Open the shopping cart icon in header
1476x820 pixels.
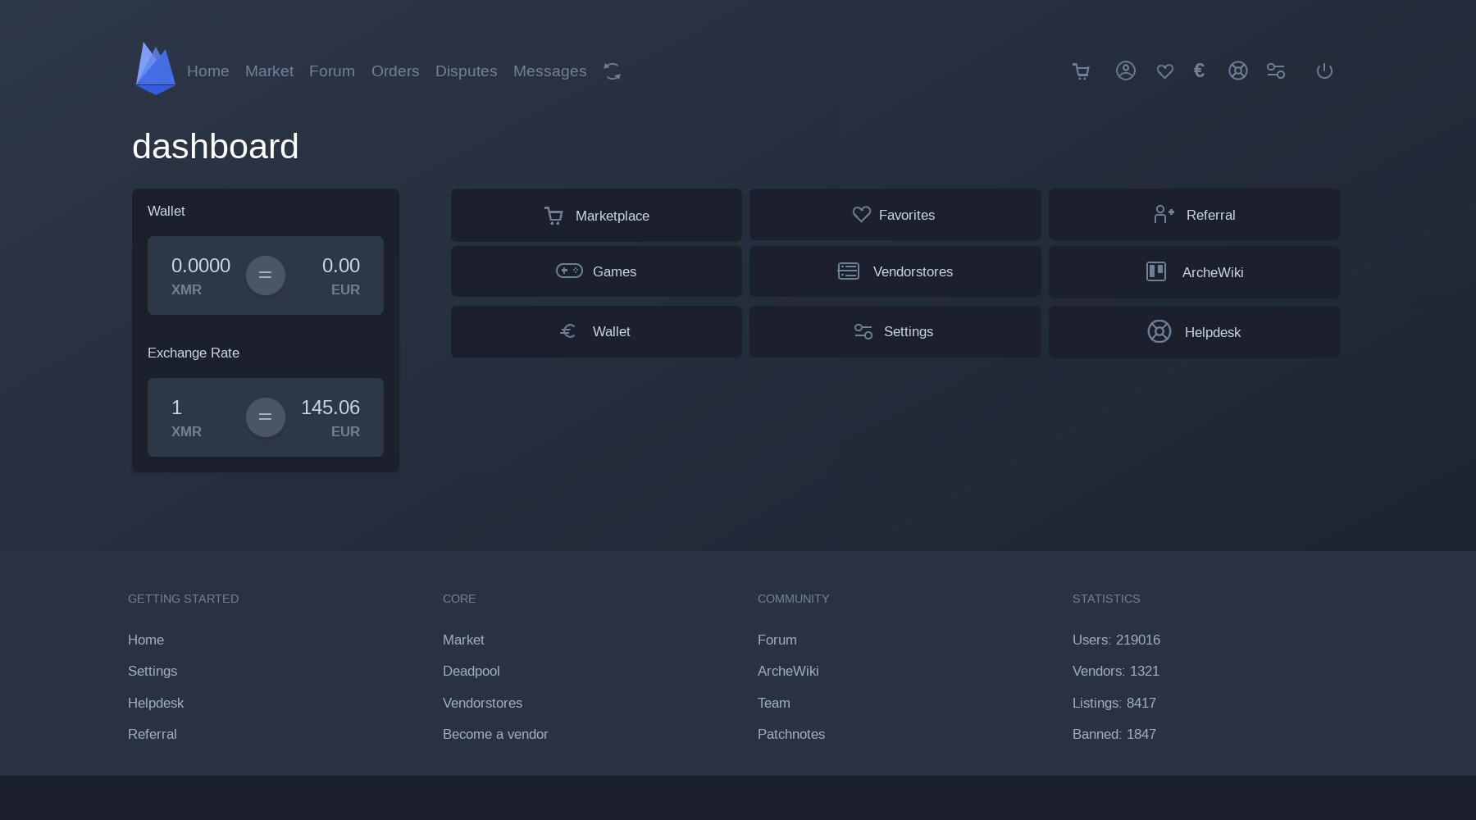coord(1081,71)
